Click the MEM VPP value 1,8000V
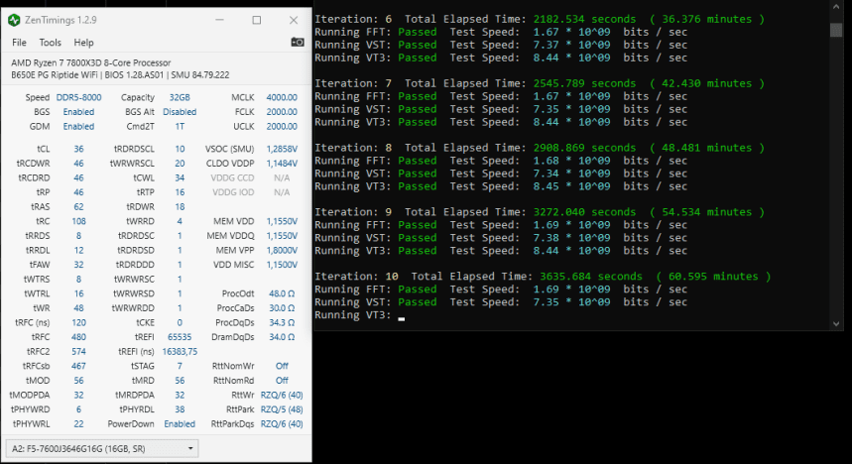This screenshot has height=464, width=852. pos(282,250)
